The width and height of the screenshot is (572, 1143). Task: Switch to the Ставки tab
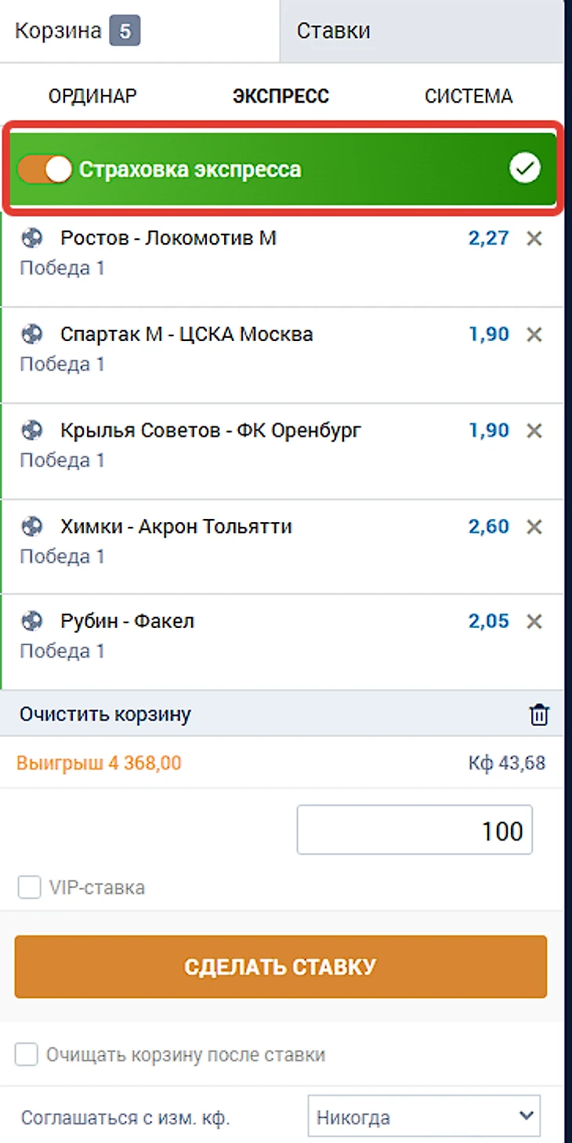(x=421, y=31)
